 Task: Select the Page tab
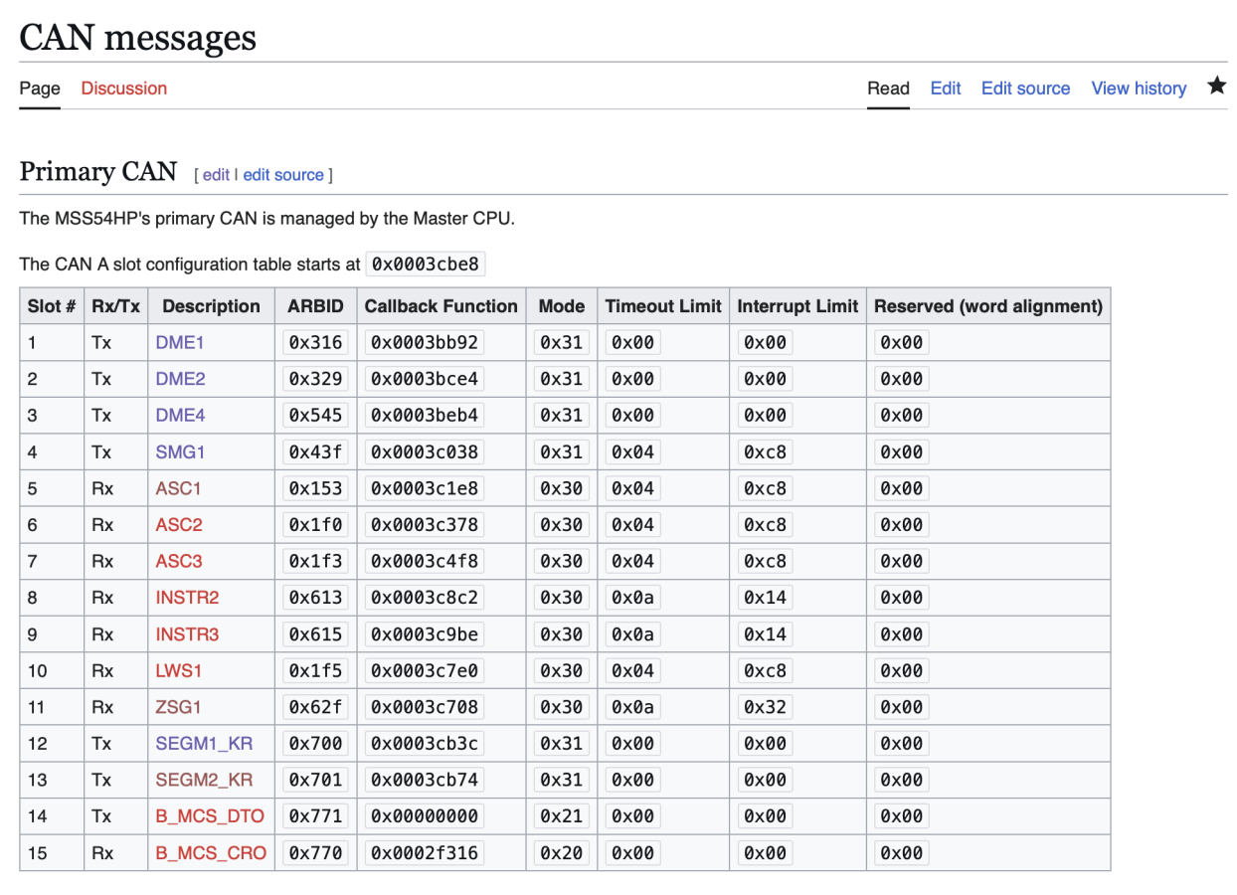pos(39,88)
